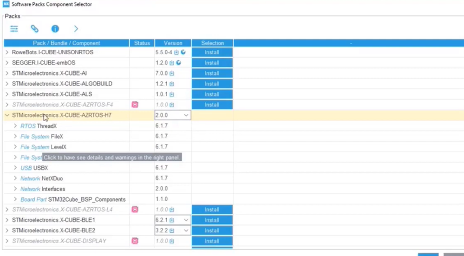The width and height of the screenshot is (464, 256).
Task: Click download icon in BLE2 version box
Action: click(x=172, y=230)
